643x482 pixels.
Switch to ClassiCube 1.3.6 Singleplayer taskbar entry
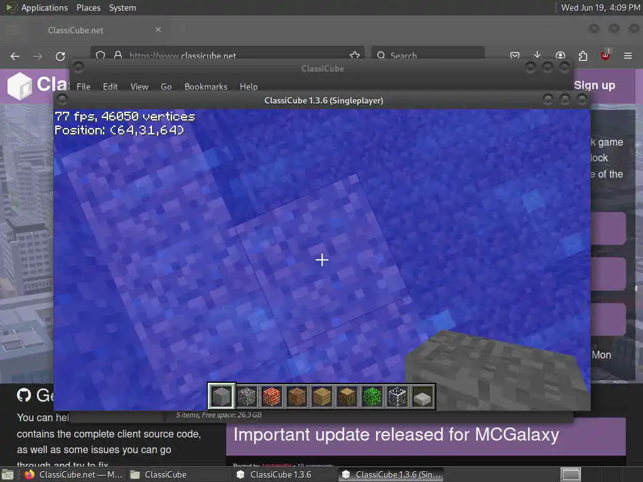pos(392,474)
